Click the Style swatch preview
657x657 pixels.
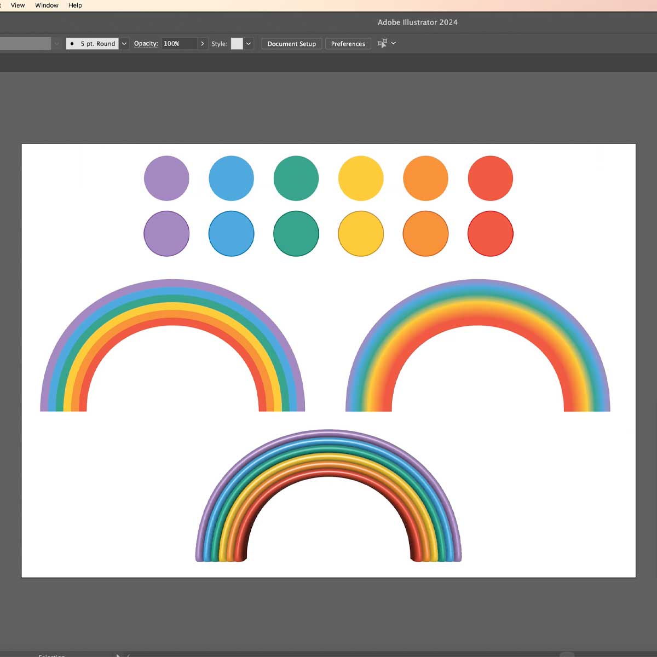tap(237, 44)
